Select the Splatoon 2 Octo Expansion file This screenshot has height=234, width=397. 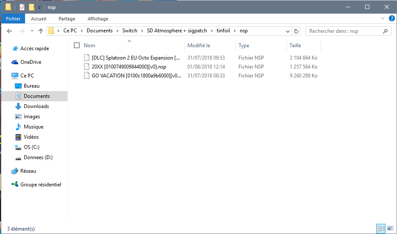click(x=136, y=58)
